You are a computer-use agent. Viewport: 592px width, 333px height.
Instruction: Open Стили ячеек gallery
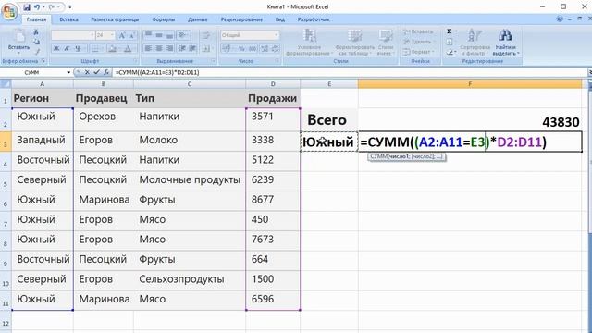[x=386, y=43]
